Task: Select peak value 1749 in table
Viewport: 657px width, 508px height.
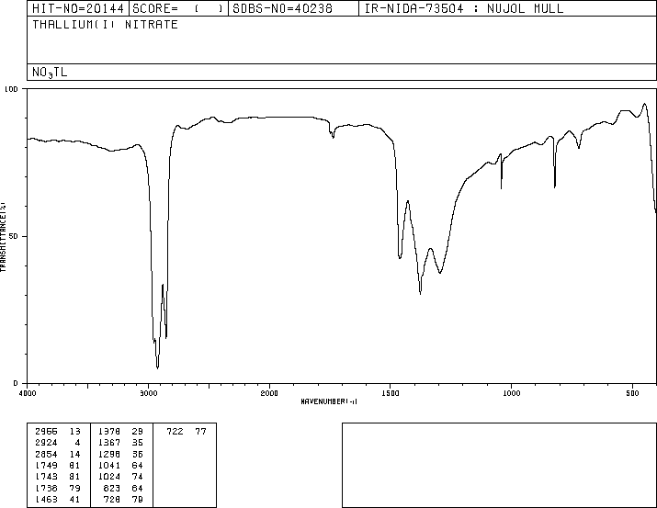Action: tap(46, 465)
